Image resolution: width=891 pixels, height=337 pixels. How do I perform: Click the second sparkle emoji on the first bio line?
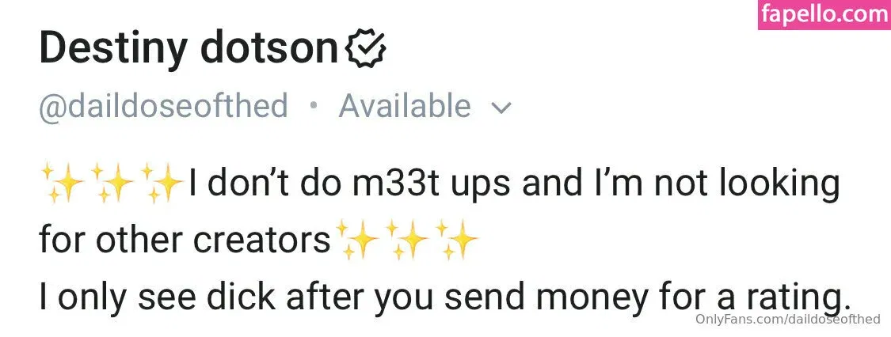(x=112, y=184)
